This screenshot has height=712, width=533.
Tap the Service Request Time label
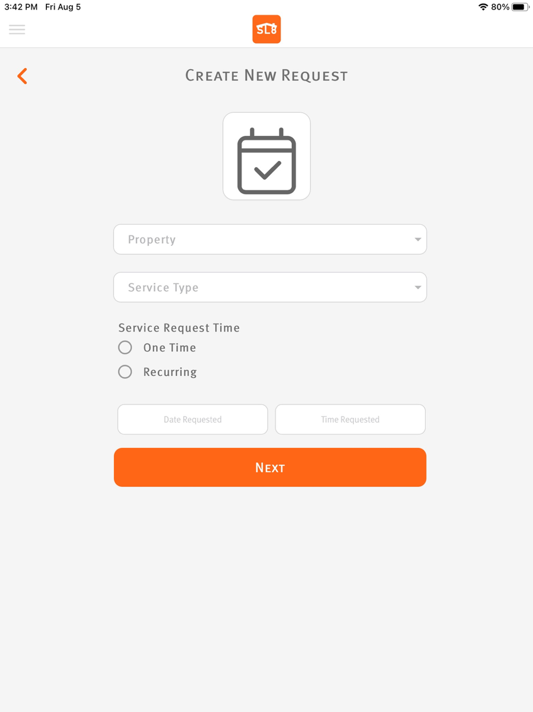179,328
